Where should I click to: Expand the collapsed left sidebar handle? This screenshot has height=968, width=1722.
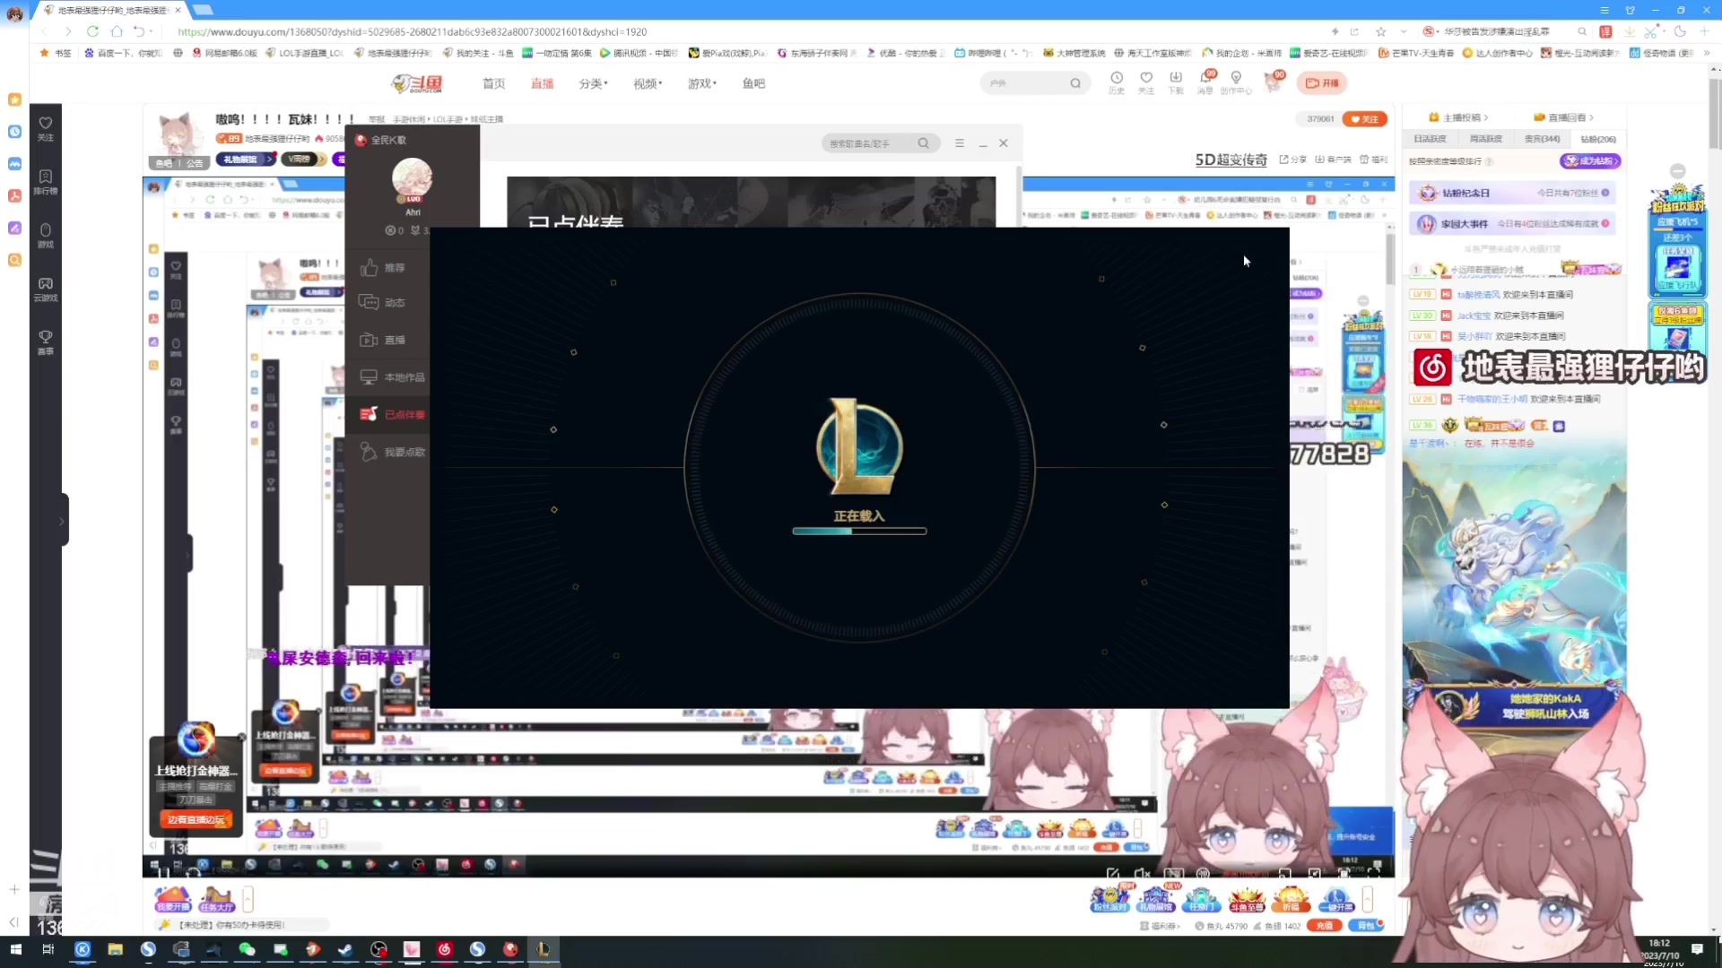pos(63,520)
